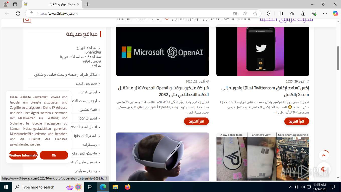
Task: Click اقرأ المزيد under Twitter.com article
Action: (x=297, y=121)
